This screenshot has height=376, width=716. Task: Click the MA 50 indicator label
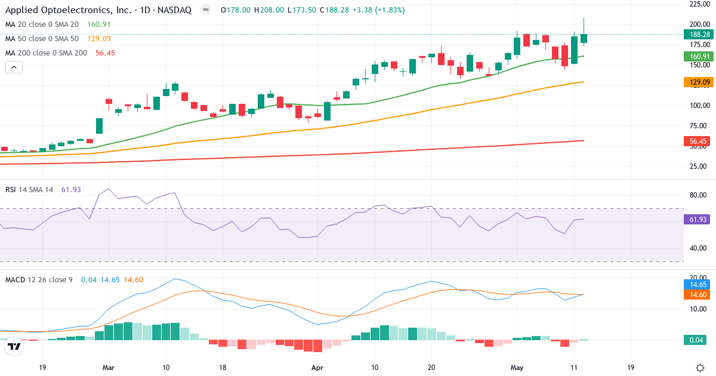[x=42, y=39]
